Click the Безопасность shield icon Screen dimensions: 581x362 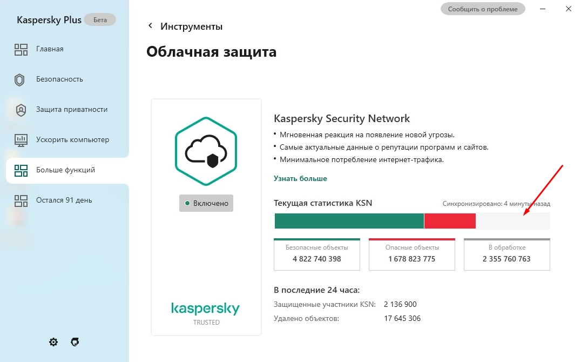[x=19, y=80]
